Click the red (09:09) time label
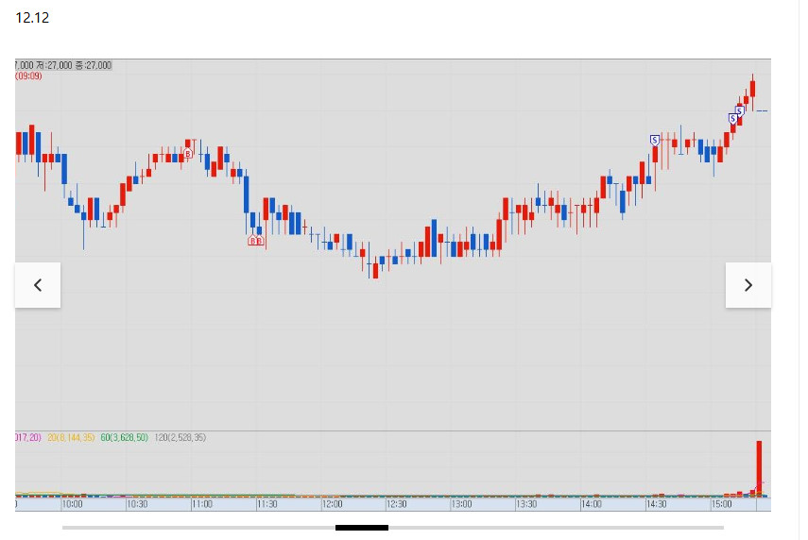808x540 pixels. point(28,76)
